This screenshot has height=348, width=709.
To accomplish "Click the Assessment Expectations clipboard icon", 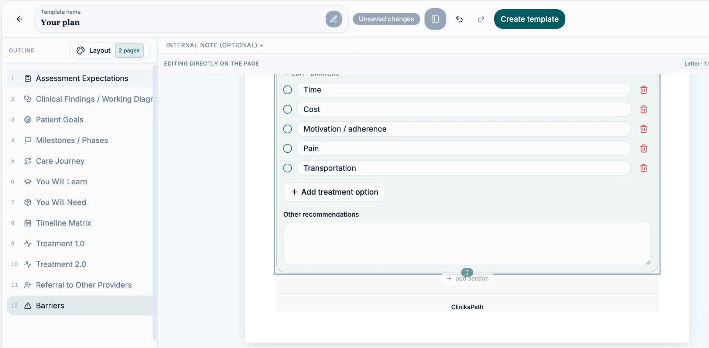I will tap(28, 79).
